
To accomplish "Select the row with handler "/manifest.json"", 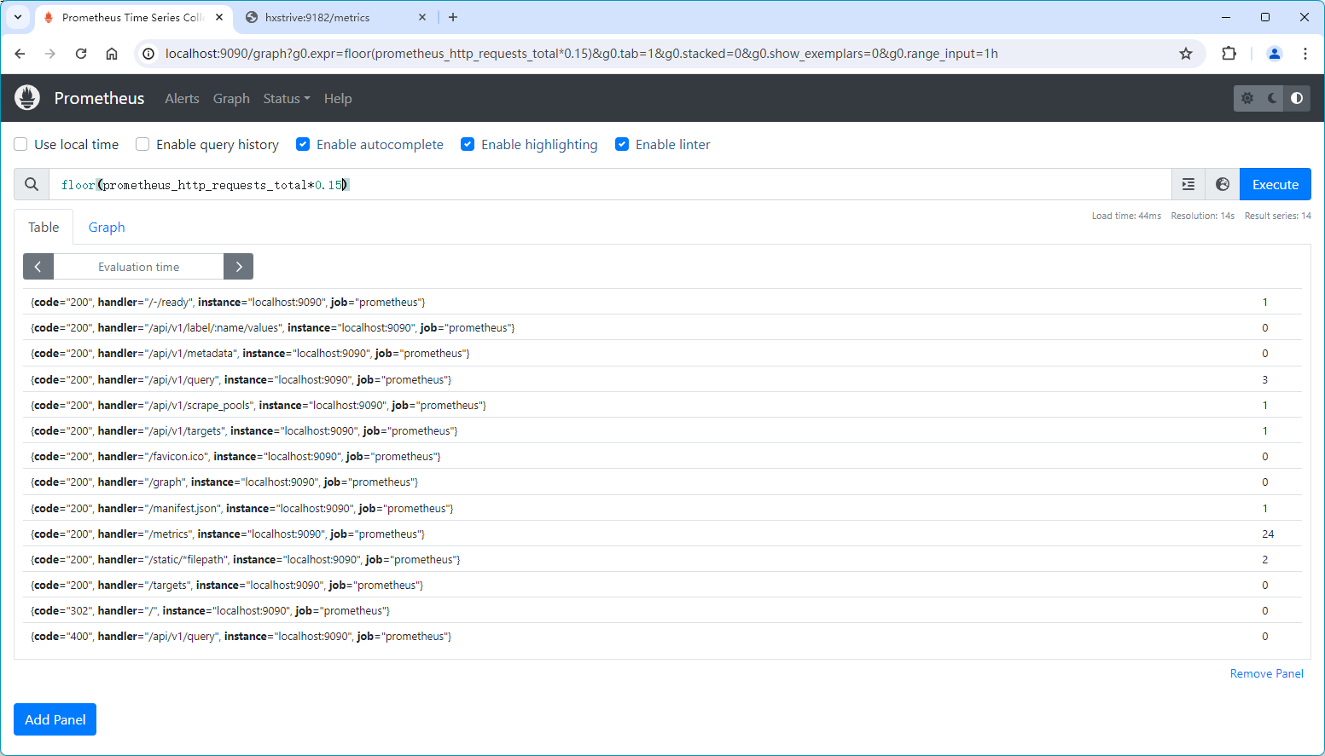I will tap(662, 508).
